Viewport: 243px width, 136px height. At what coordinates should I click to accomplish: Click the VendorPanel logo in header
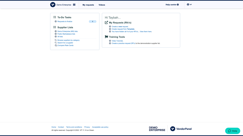pos(53,5)
